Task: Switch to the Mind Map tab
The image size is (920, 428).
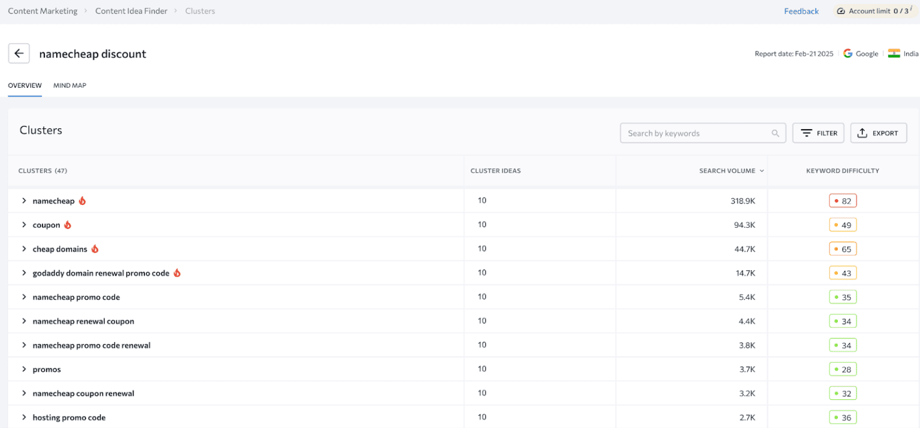Action: tap(69, 85)
